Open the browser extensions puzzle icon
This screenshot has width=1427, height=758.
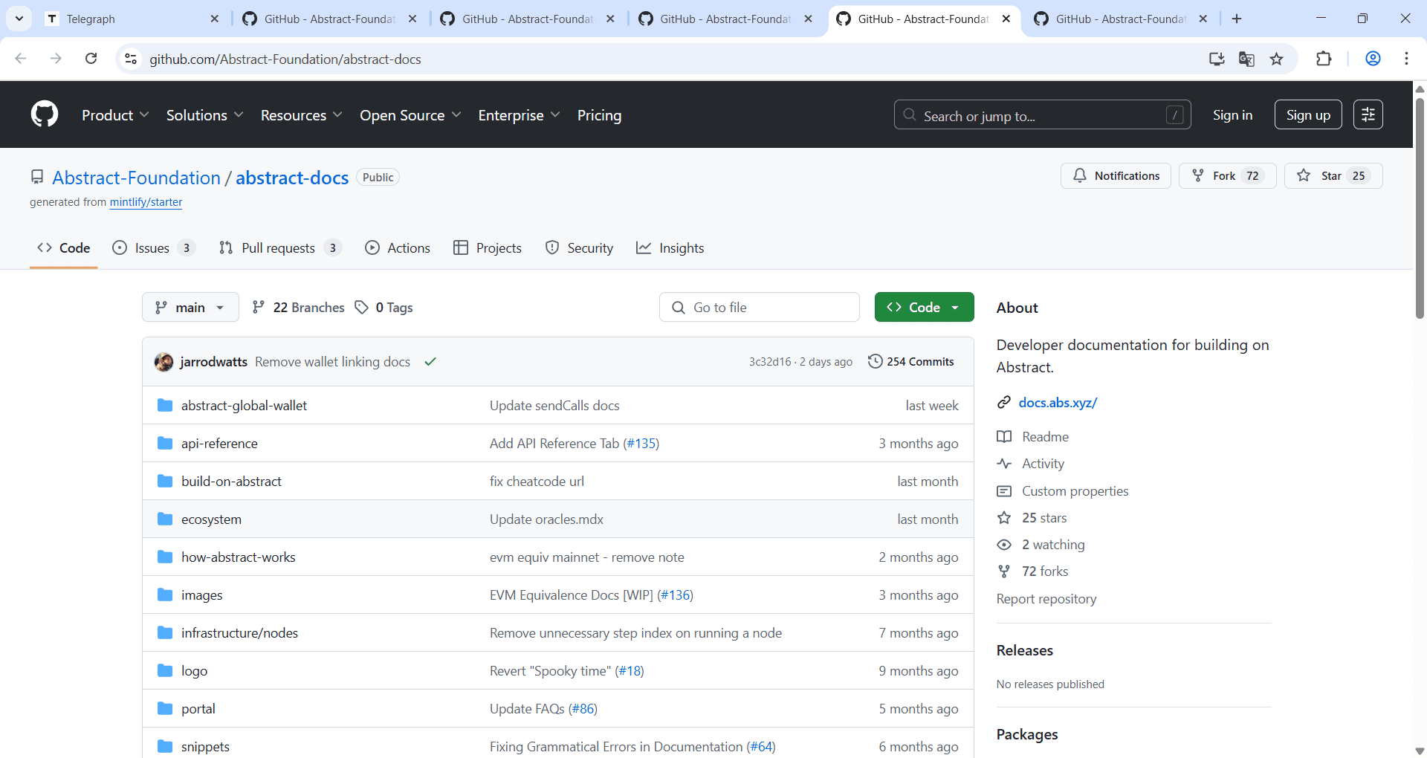tap(1324, 59)
